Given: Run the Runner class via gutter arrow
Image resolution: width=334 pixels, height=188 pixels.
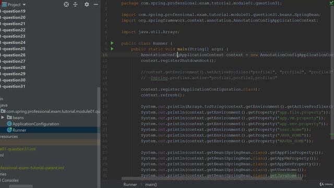Looking at the screenshot, I should 112,43.
